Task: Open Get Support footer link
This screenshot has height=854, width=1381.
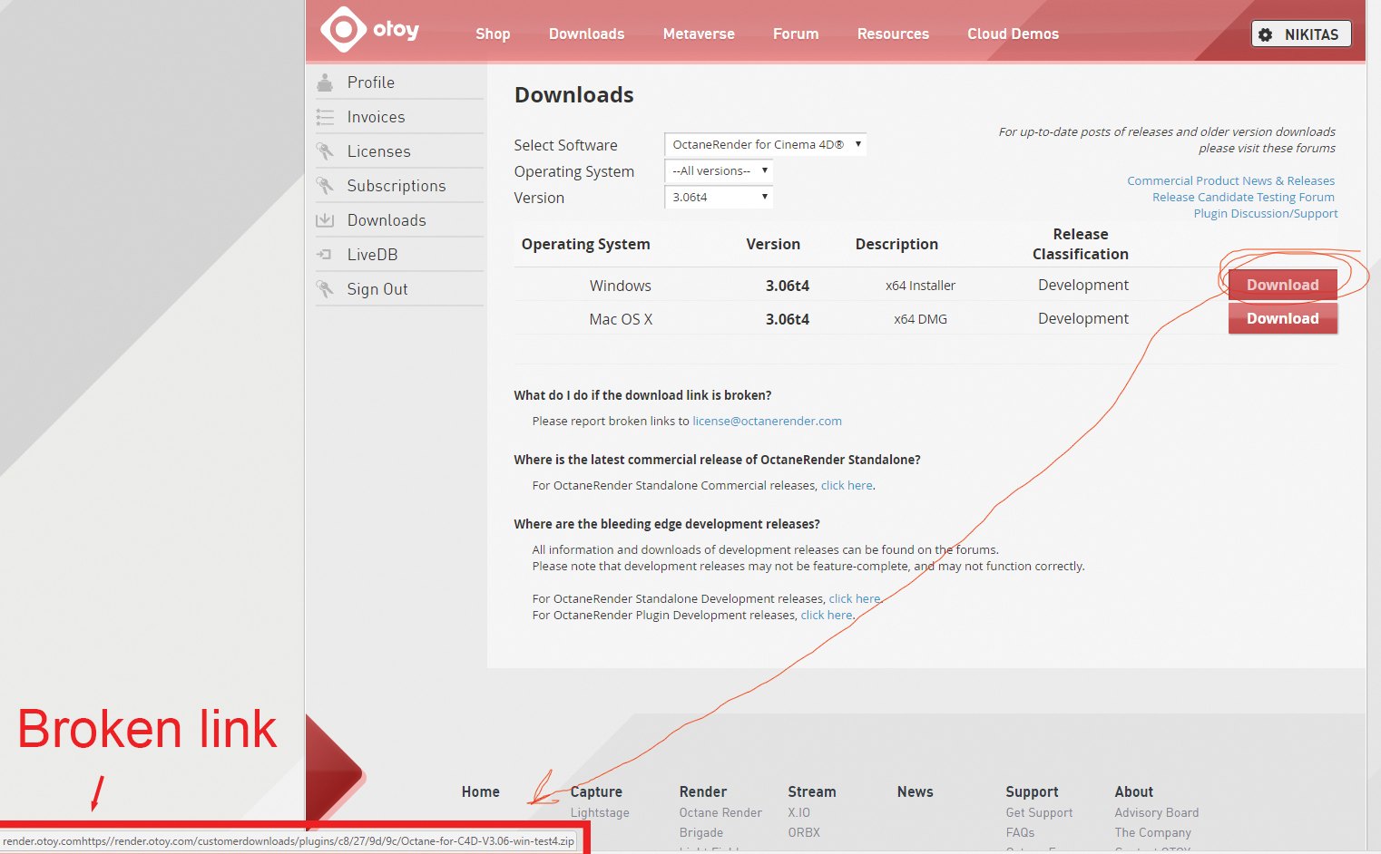Action: [x=1040, y=813]
